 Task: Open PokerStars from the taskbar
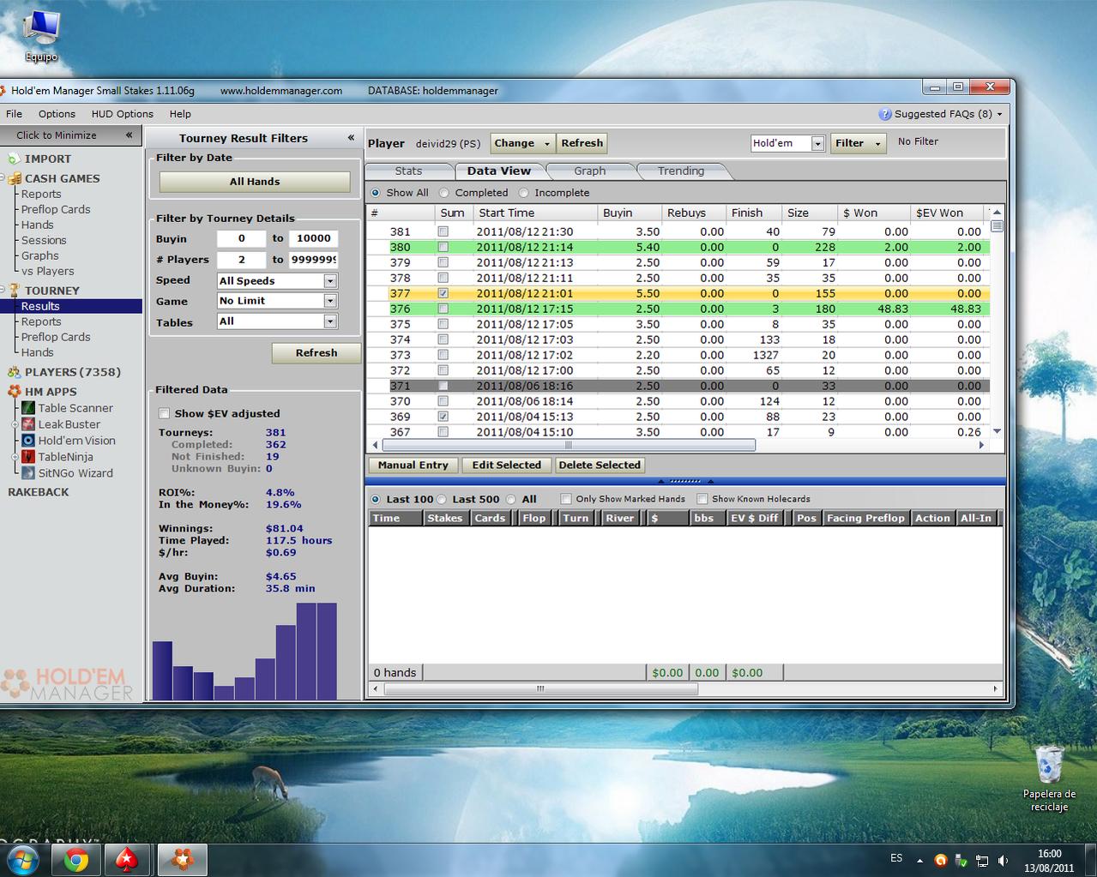pyautogui.click(x=128, y=859)
